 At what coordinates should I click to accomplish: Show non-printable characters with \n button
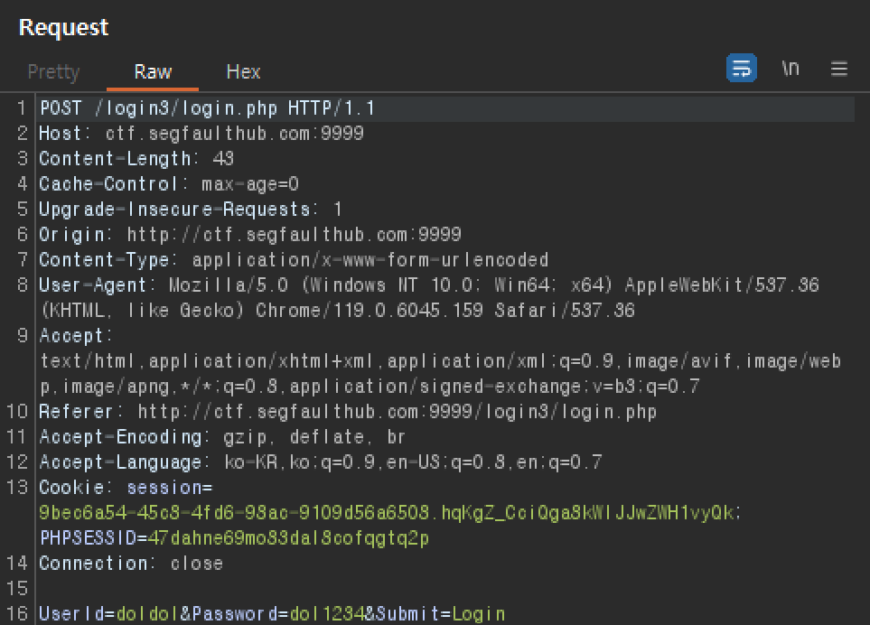coord(790,69)
